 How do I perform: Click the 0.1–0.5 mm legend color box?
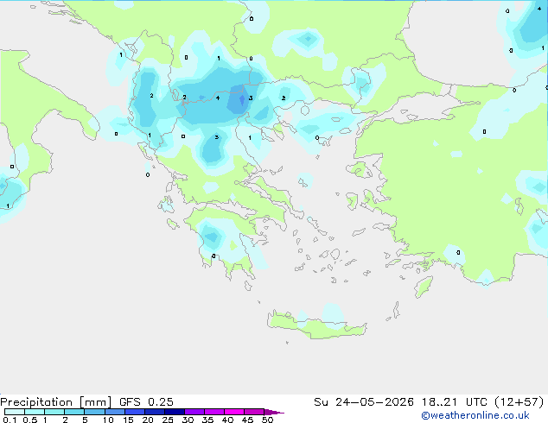pos(15,412)
